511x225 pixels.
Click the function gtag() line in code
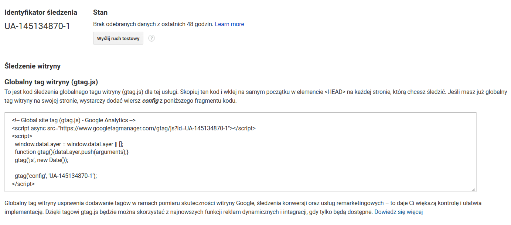pos(72,152)
